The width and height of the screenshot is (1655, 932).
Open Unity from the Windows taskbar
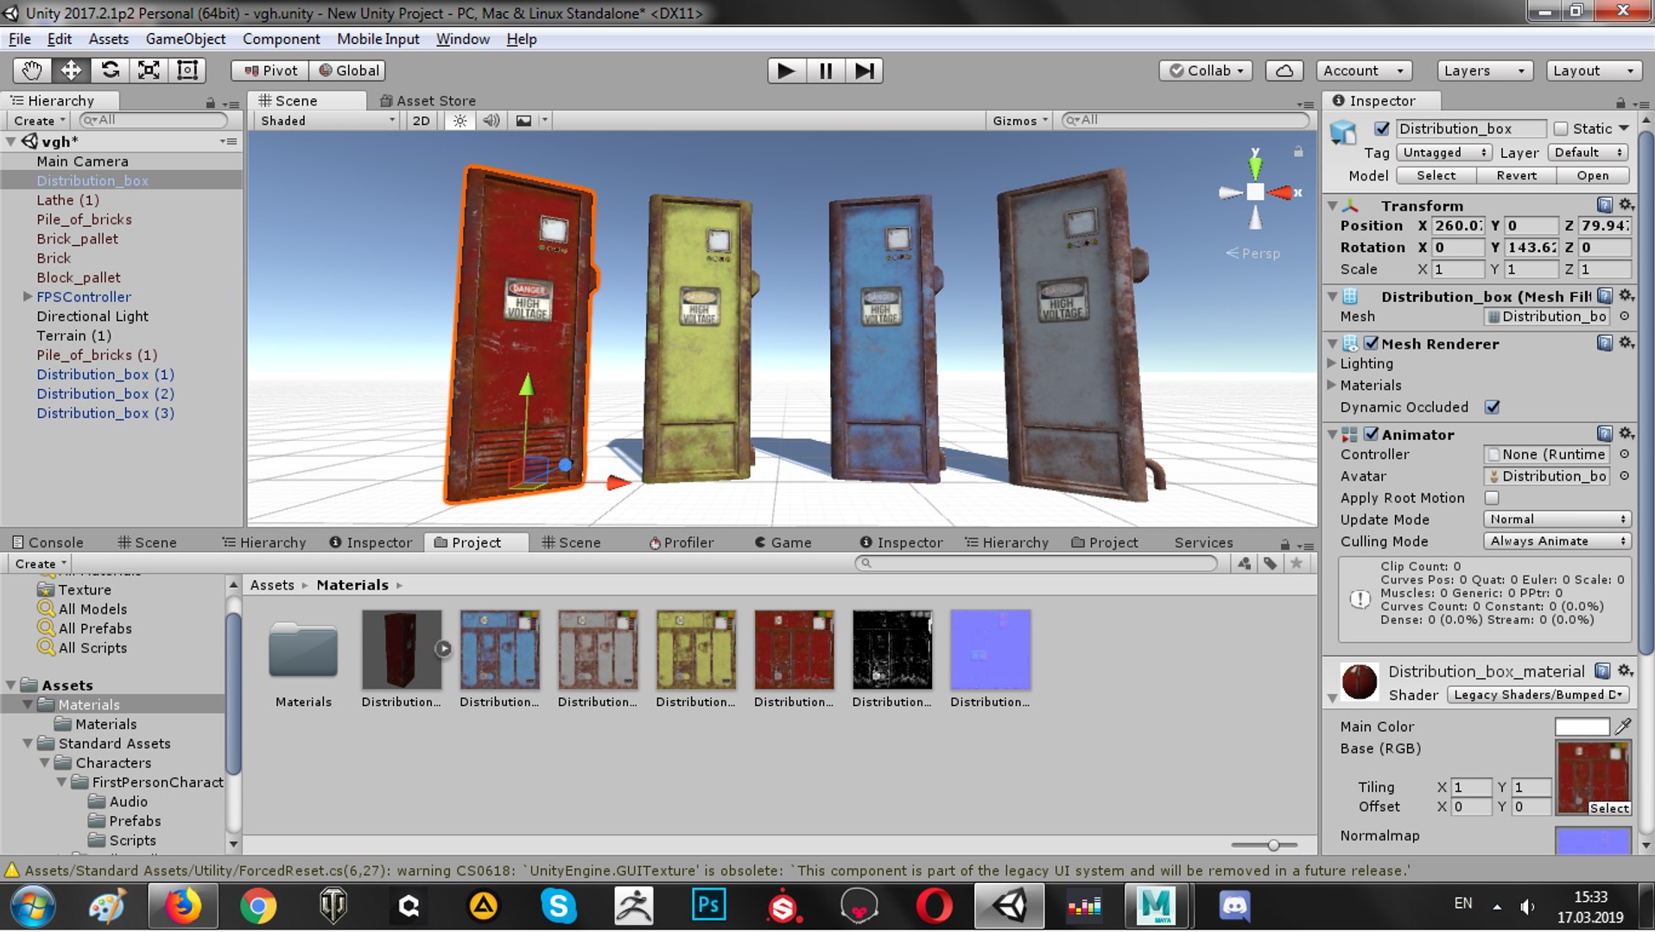click(1010, 905)
